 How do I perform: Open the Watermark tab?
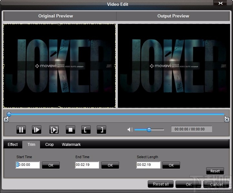[71, 144]
